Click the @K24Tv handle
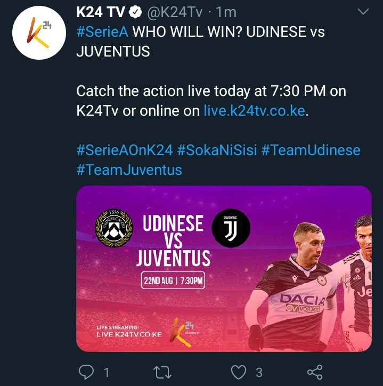This screenshot has height=386, width=383. click(x=175, y=12)
